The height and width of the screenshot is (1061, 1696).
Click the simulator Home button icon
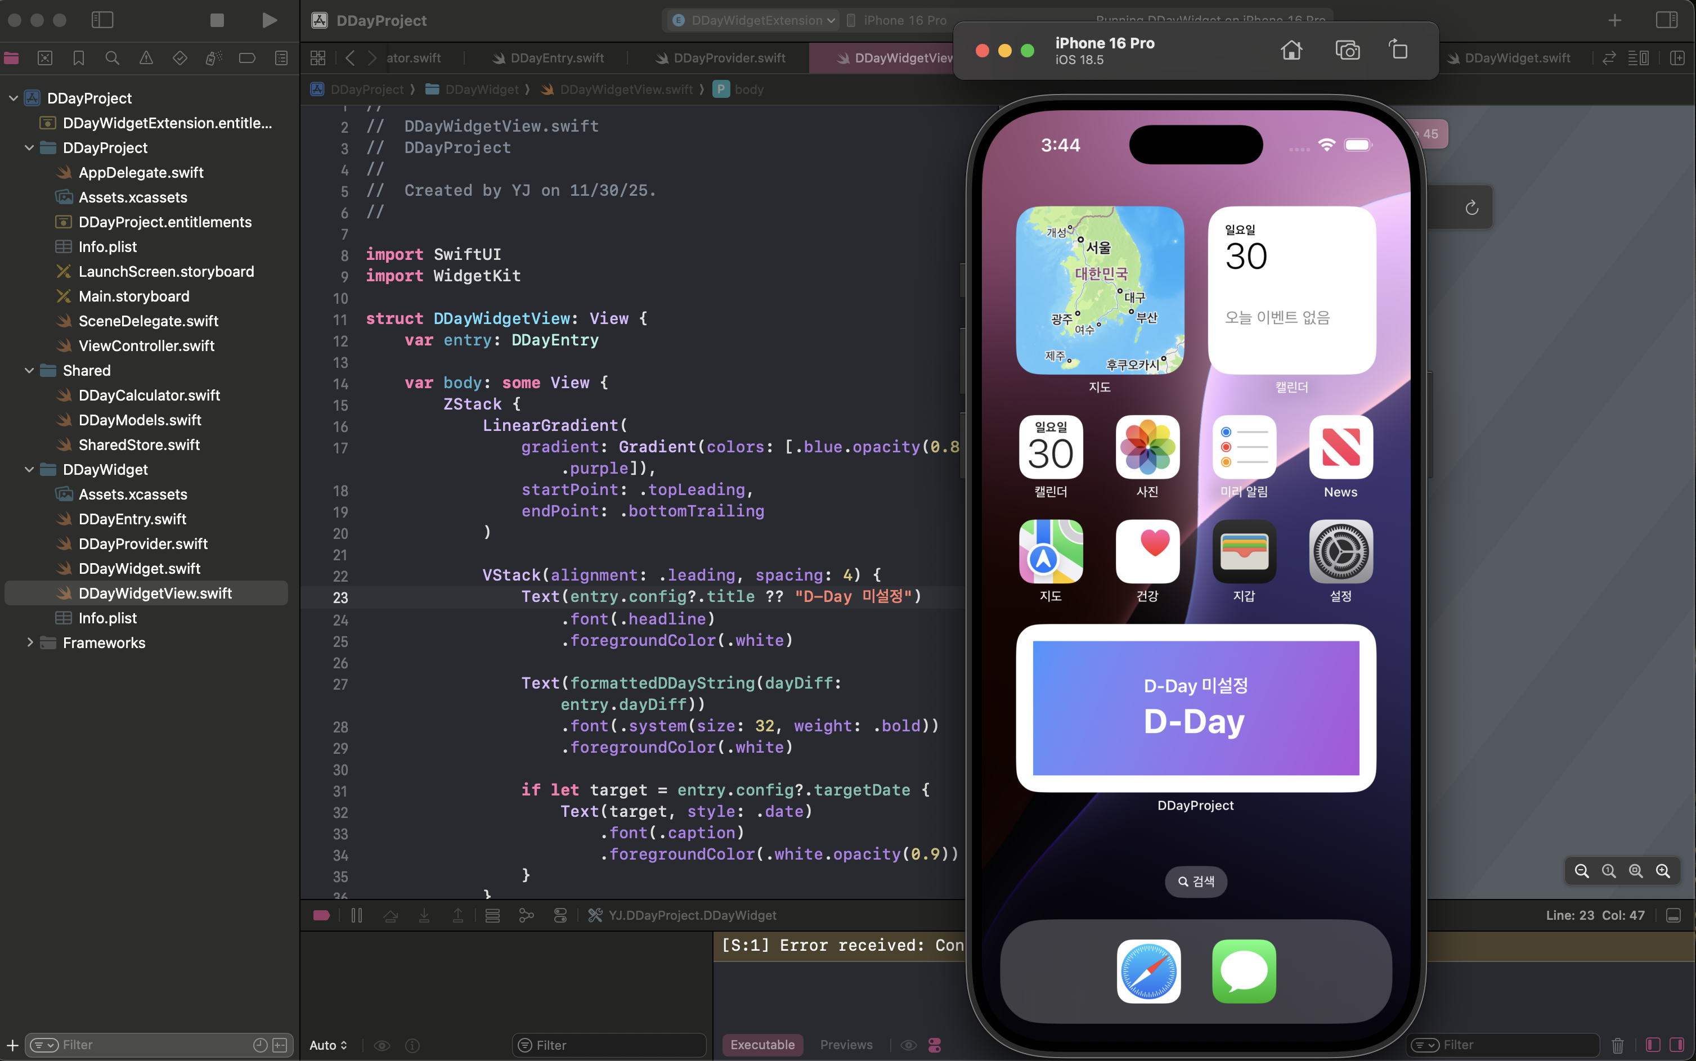[1291, 51]
